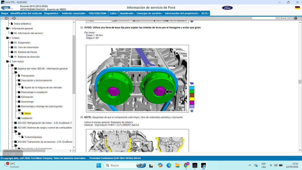
Task: Click folder icon beside Eliminación
Action: pyautogui.click(x=19, y=97)
